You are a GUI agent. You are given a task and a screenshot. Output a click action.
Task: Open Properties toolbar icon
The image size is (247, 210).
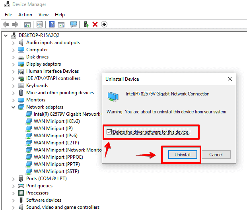tap(39, 24)
